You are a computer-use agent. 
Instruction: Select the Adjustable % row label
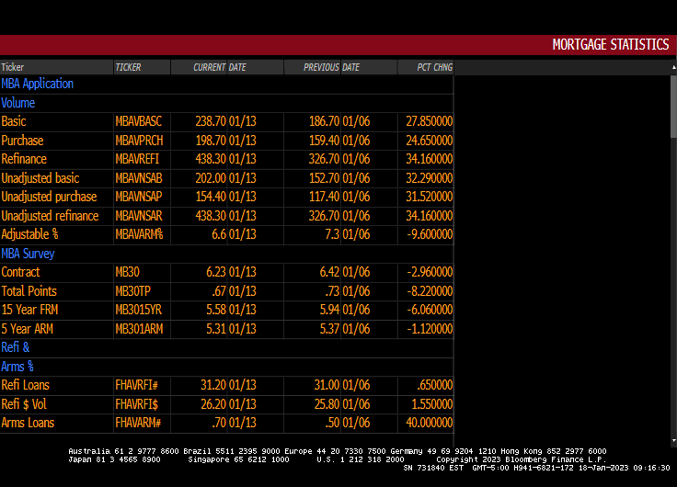(x=29, y=234)
